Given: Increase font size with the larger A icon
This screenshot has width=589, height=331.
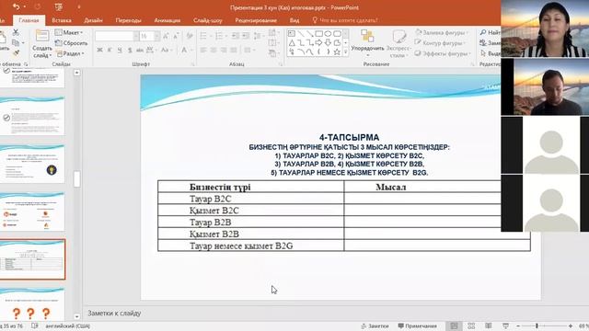Looking at the screenshot, I should (166, 36).
